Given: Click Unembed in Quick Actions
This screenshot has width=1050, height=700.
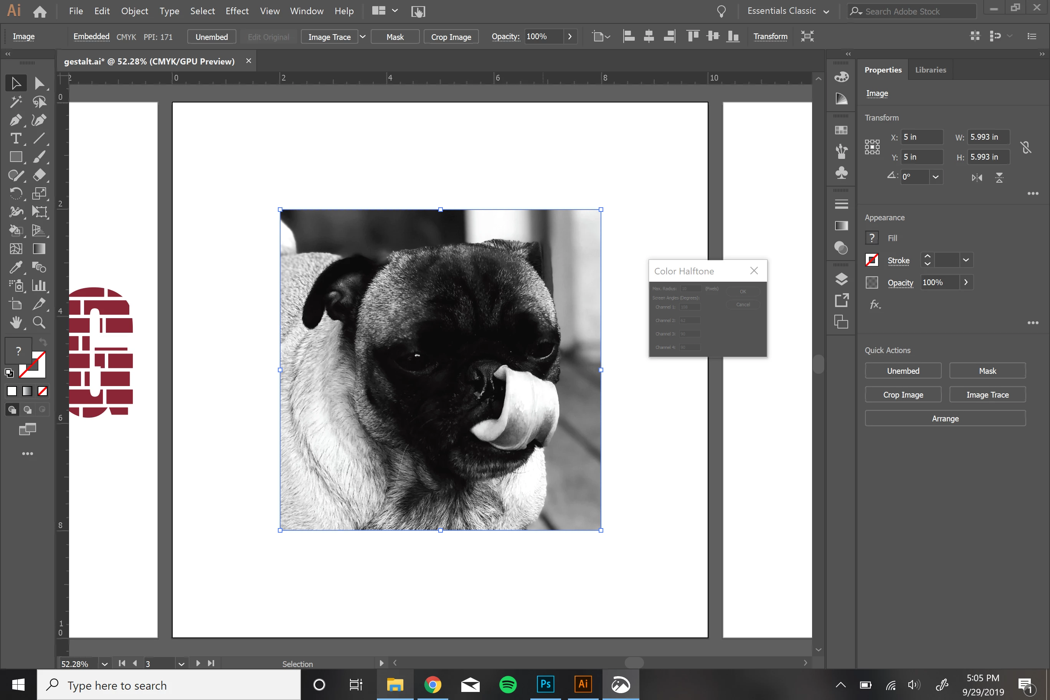Looking at the screenshot, I should pyautogui.click(x=903, y=371).
